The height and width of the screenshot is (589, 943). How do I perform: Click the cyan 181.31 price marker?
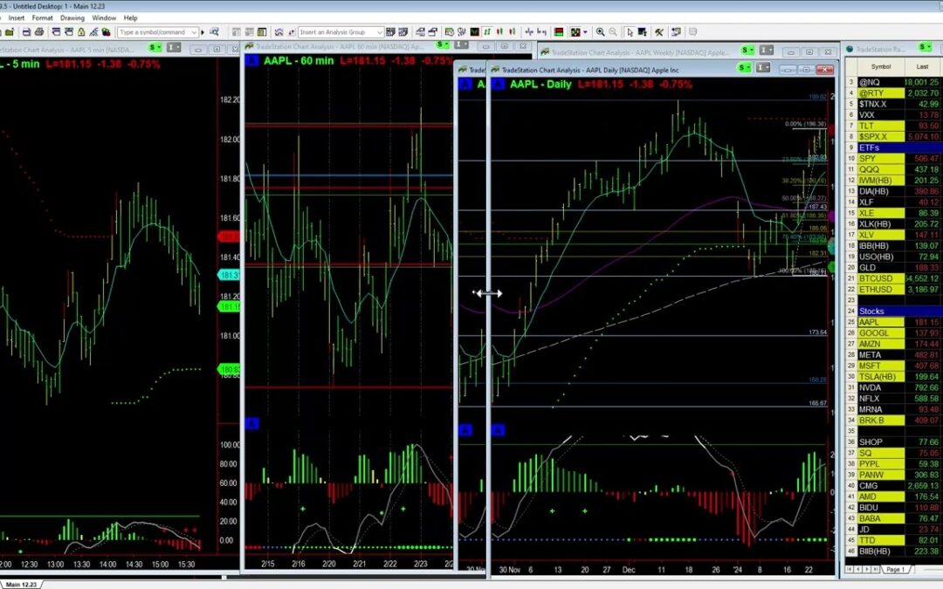click(228, 275)
